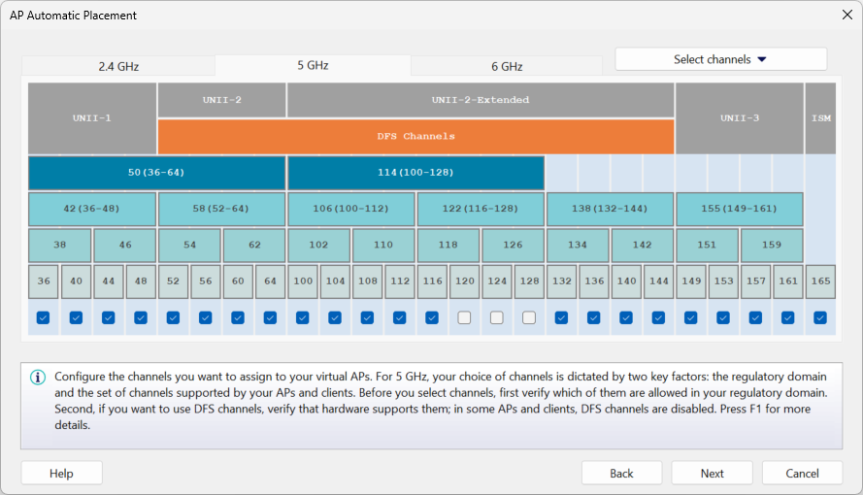This screenshot has height=495, width=863.
Task: Uncheck channel 165 checkbox
Action: [820, 317]
